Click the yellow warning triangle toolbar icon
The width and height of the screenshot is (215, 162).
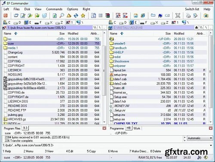[69, 16]
